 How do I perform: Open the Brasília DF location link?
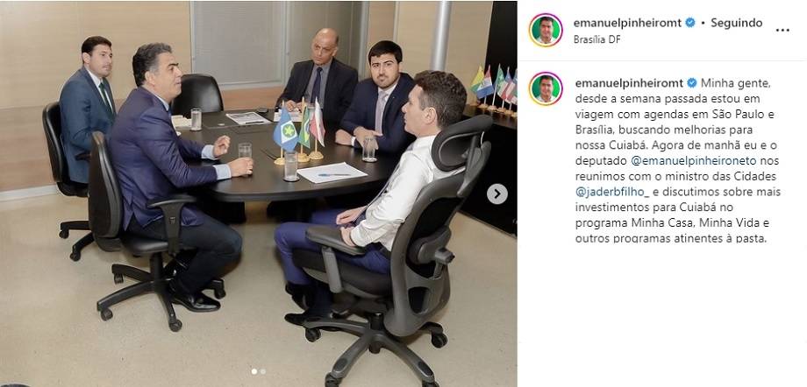[x=597, y=39]
